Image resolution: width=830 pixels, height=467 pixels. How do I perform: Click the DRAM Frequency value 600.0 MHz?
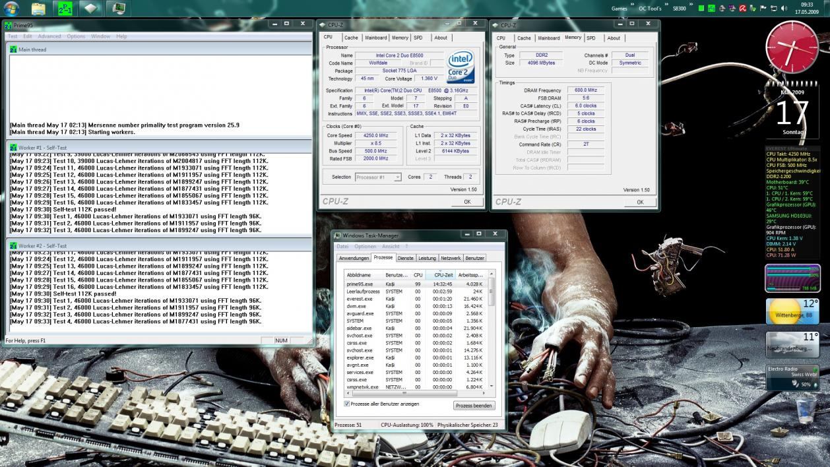click(585, 90)
